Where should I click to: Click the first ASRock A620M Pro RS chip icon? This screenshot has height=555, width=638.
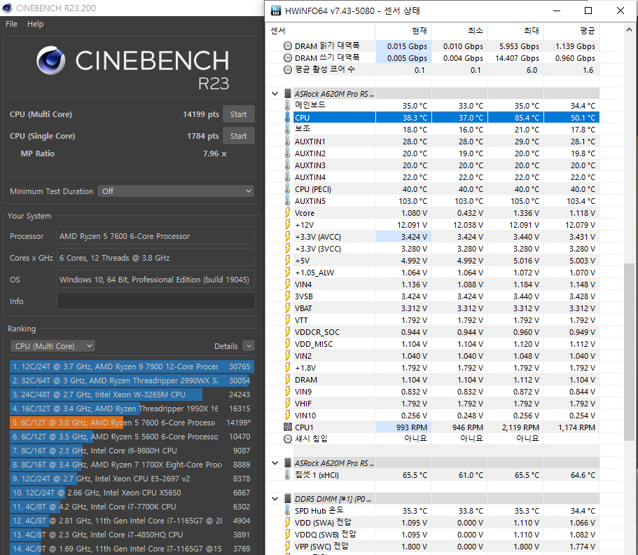[x=288, y=94]
